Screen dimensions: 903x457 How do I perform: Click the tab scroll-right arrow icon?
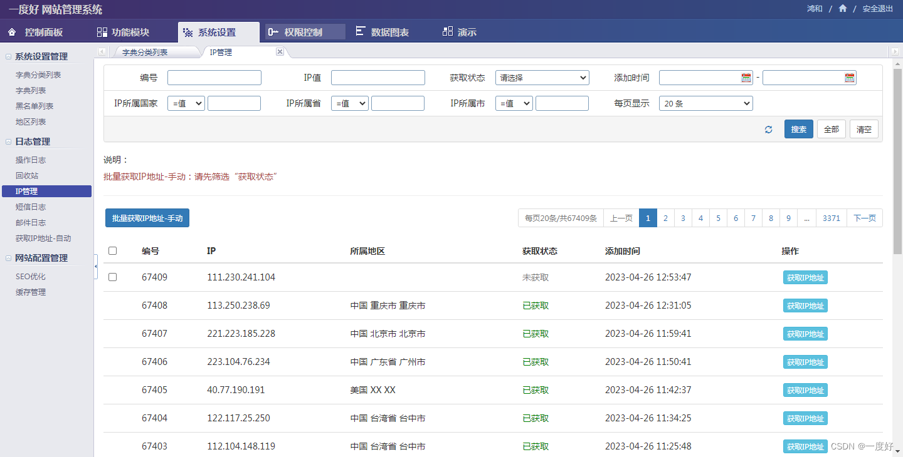(x=895, y=52)
